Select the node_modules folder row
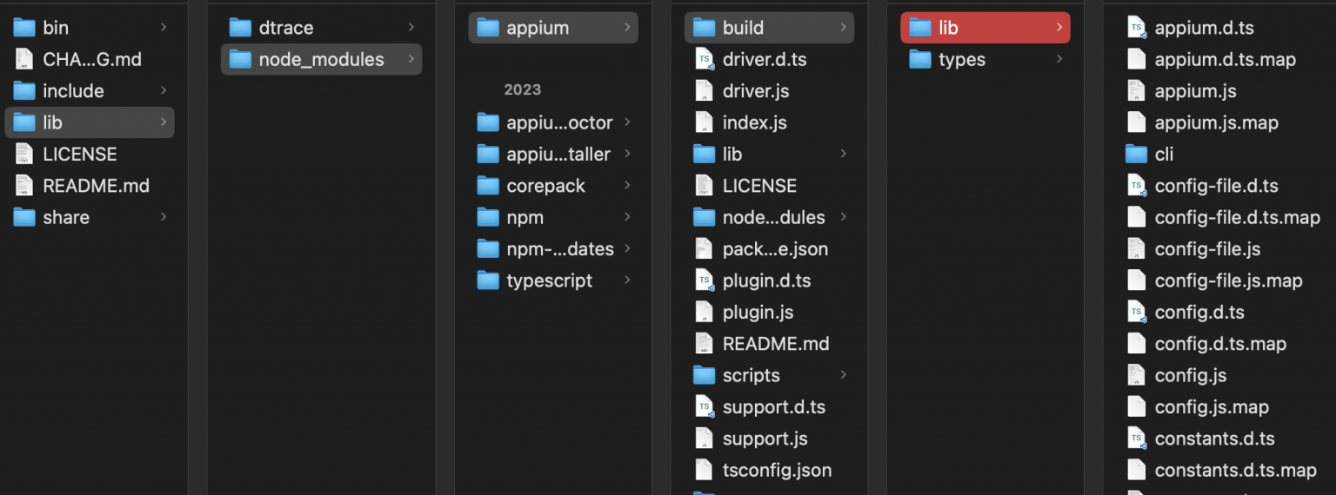This screenshot has width=1336, height=495. (x=321, y=59)
